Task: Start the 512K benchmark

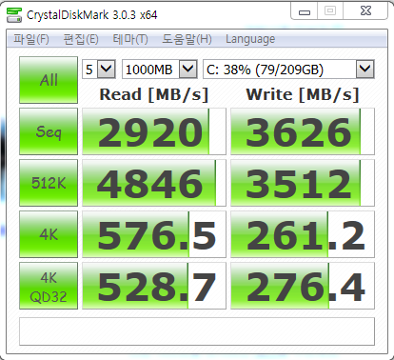Action: pyautogui.click(x=49, y=183)
